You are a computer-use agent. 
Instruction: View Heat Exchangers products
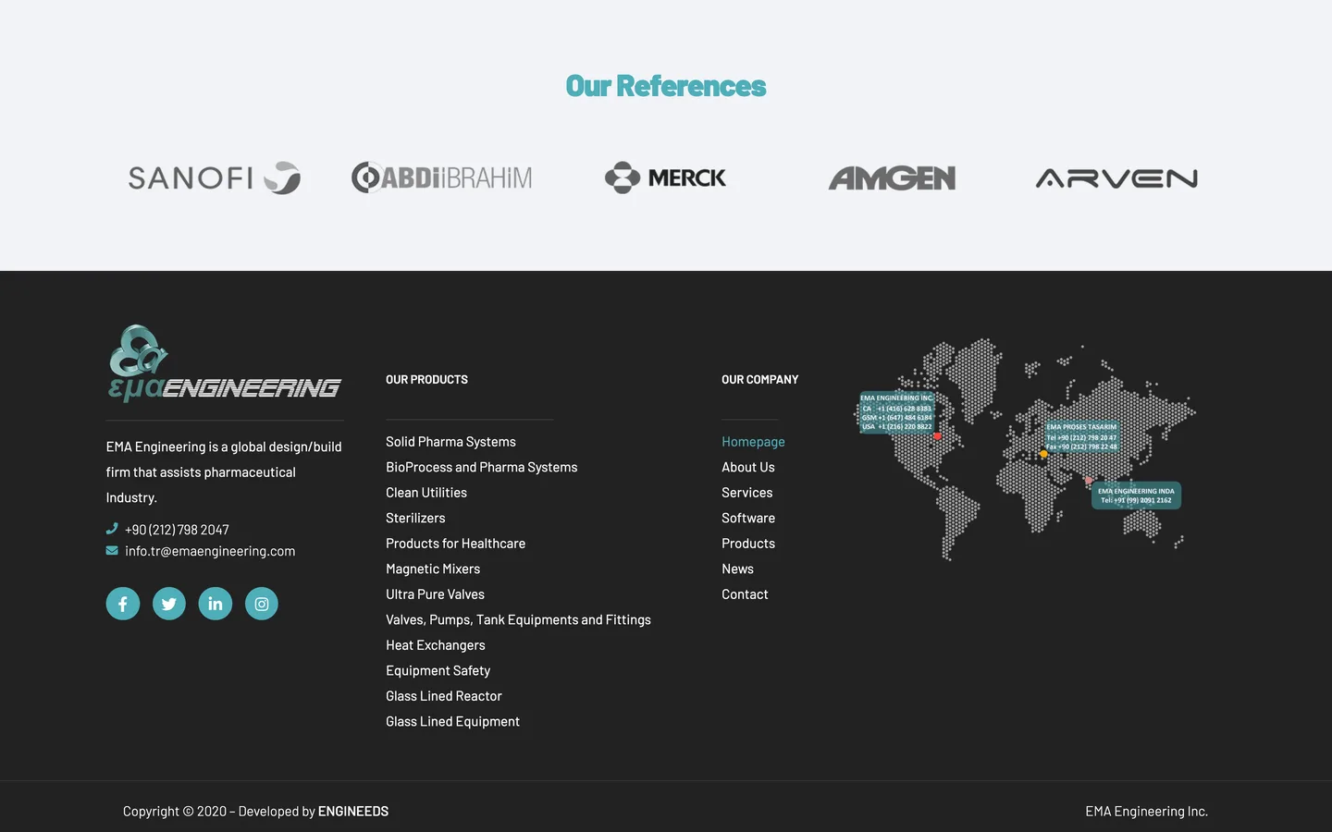click(x=435, y=645)
